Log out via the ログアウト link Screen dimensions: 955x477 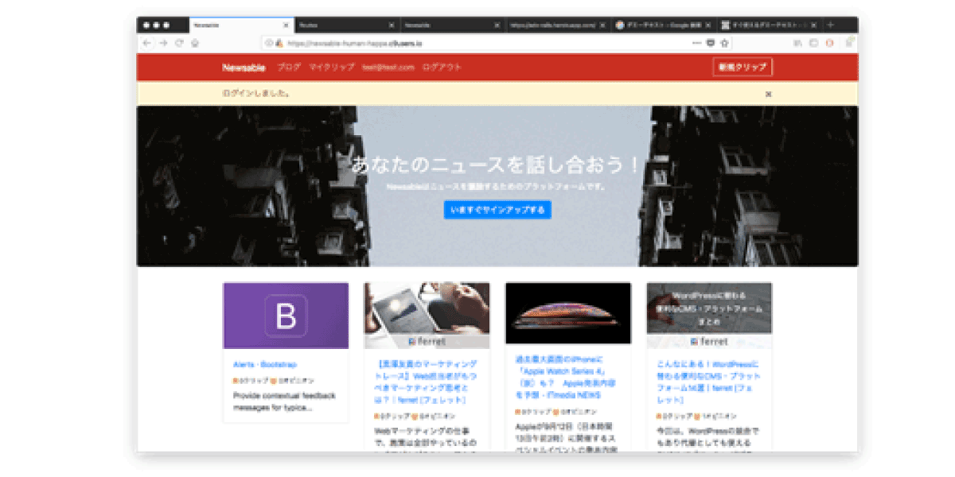(442, 68)
